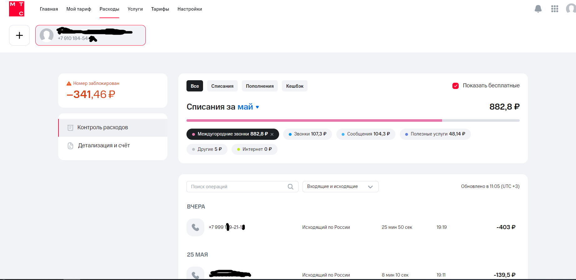Open the user profile avatar icon
Viewport: 576px width, 280px height.
[x=571, y=9]
